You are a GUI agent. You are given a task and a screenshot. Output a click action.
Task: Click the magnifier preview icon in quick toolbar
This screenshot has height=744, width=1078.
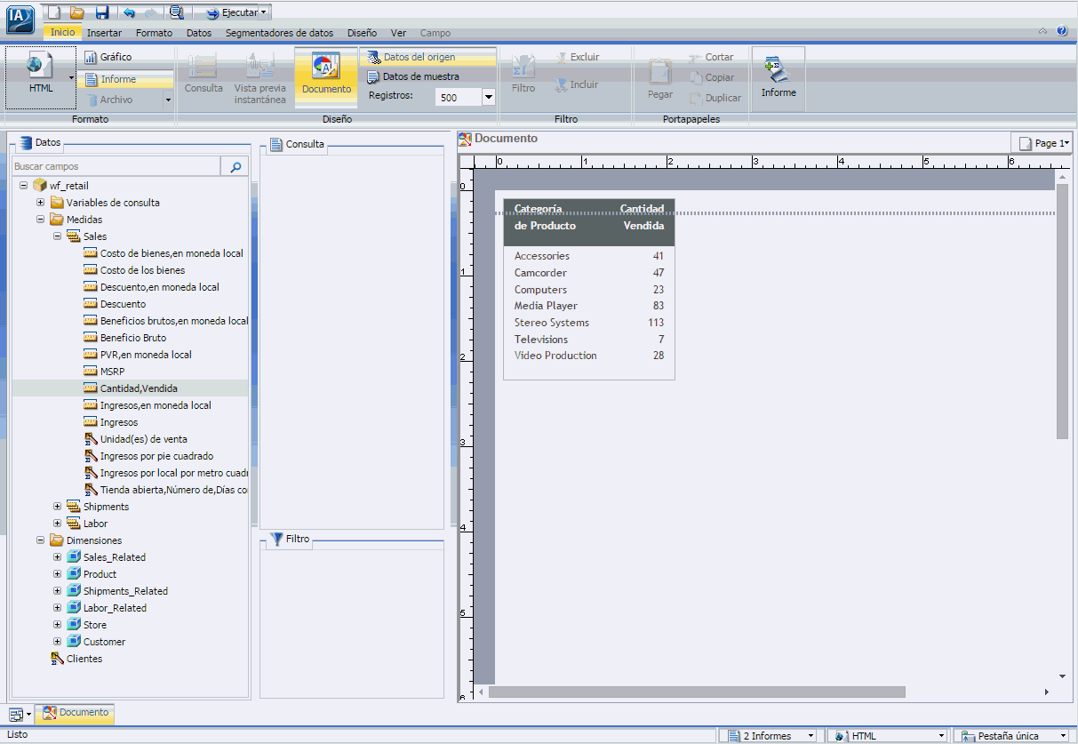[176, 12]
